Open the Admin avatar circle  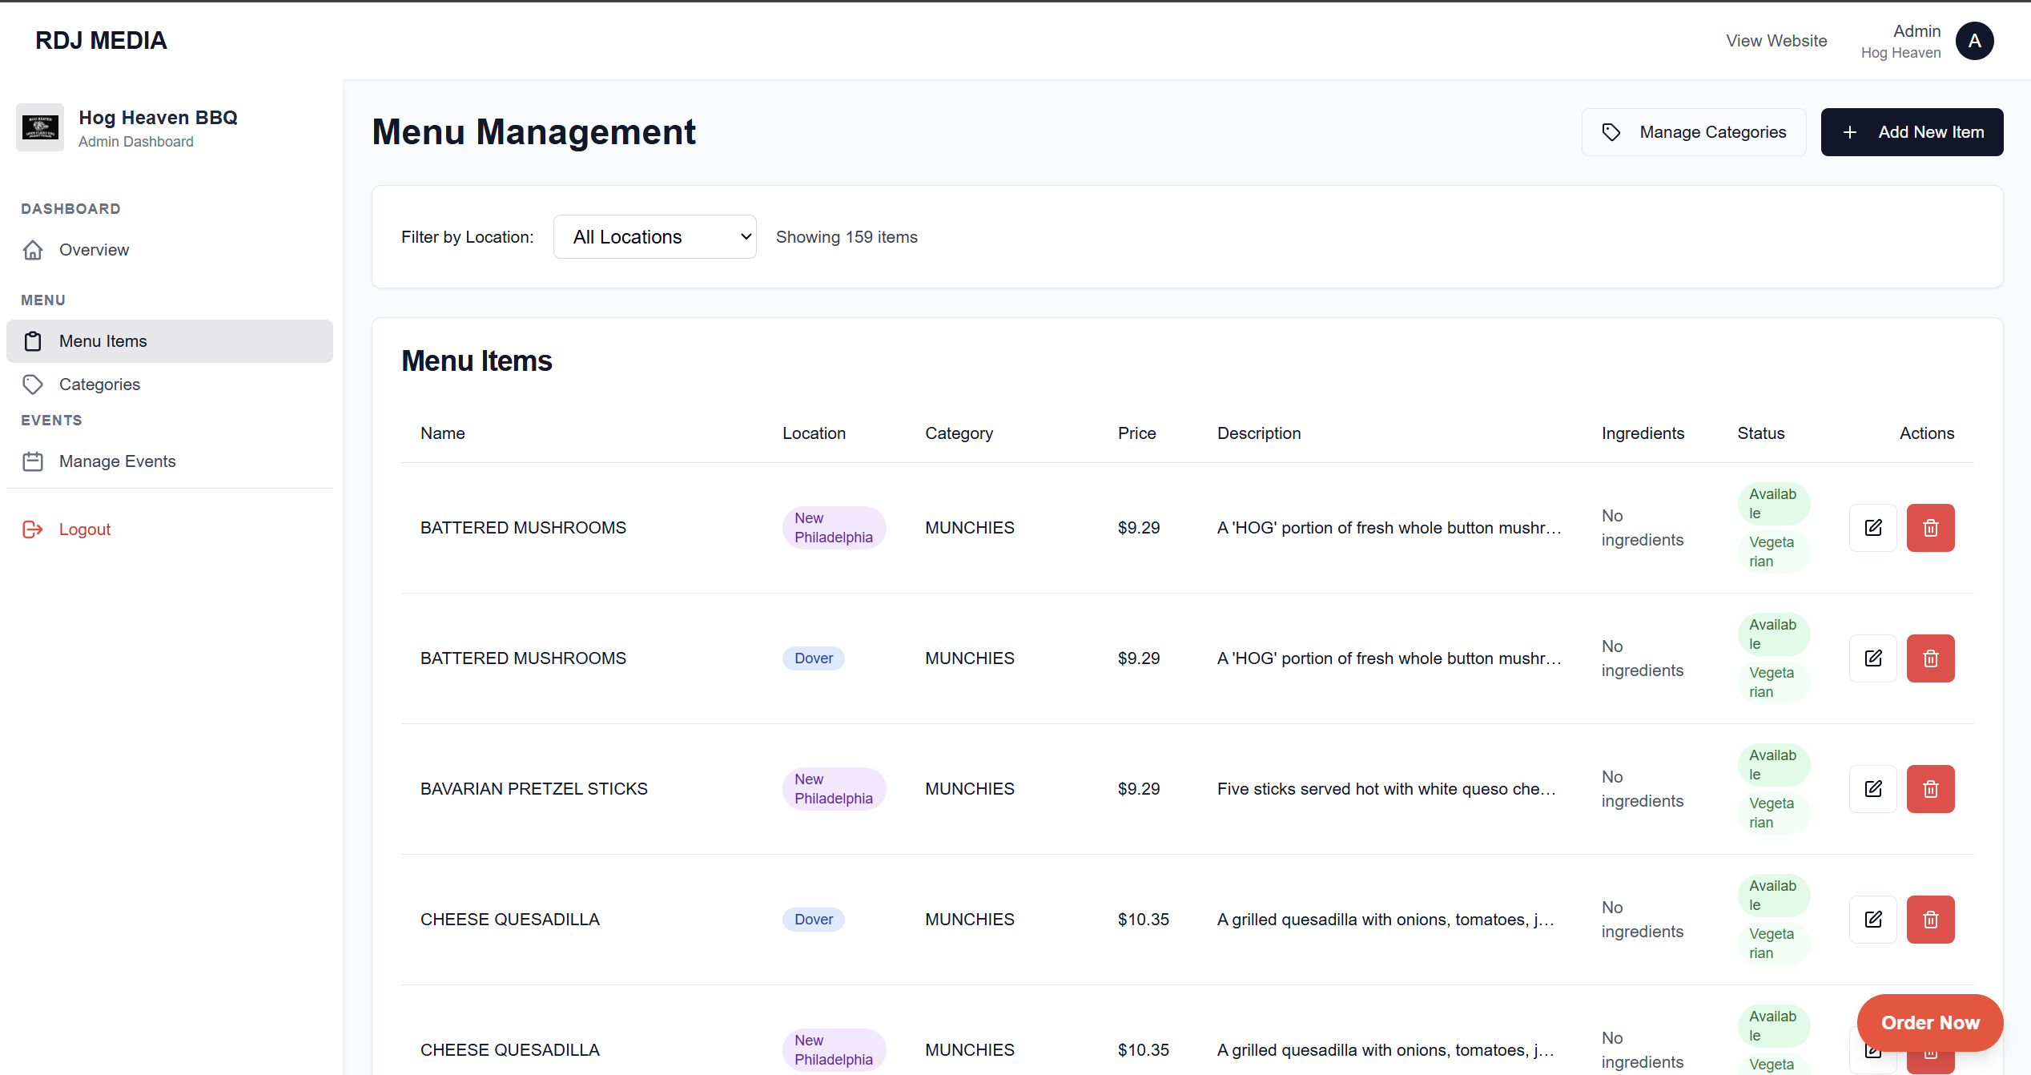click(1975, 41)
